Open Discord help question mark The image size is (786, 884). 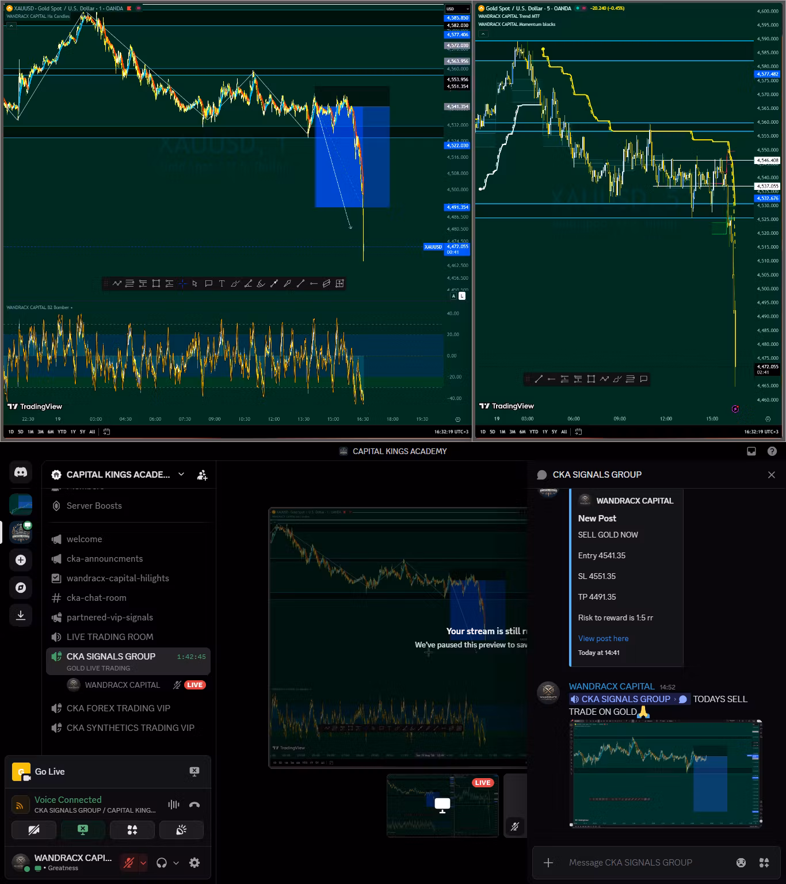coord(772,451)
